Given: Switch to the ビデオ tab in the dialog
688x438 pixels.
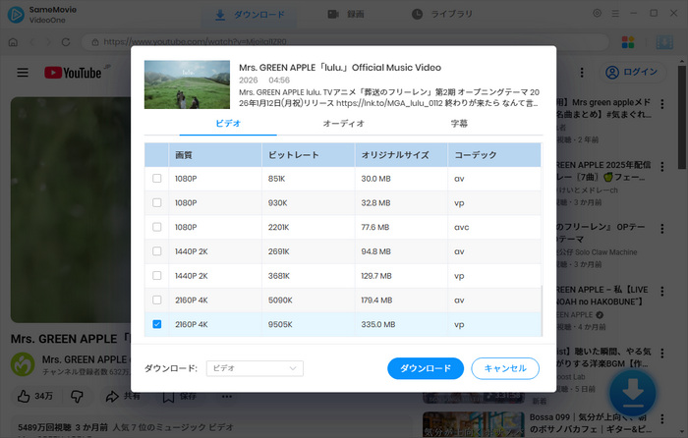Looking at the screenshot, I should tap(228, 124).
